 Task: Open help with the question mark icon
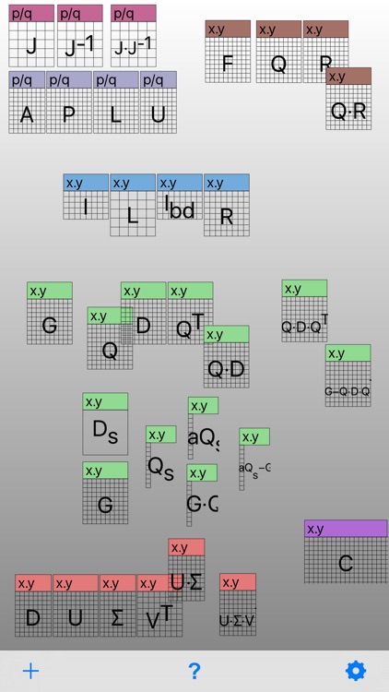(x=194, y=672)
